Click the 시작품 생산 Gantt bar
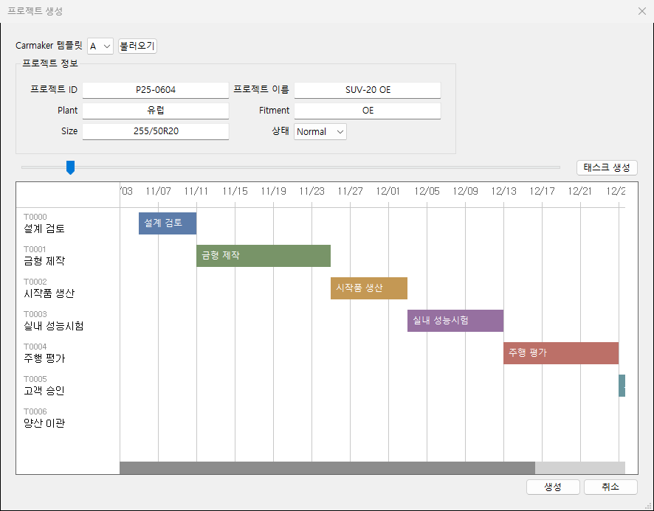 click(369, 288)
